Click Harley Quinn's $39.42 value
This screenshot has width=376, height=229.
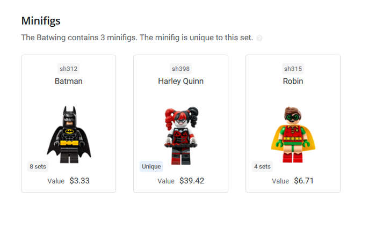point(192,181)
